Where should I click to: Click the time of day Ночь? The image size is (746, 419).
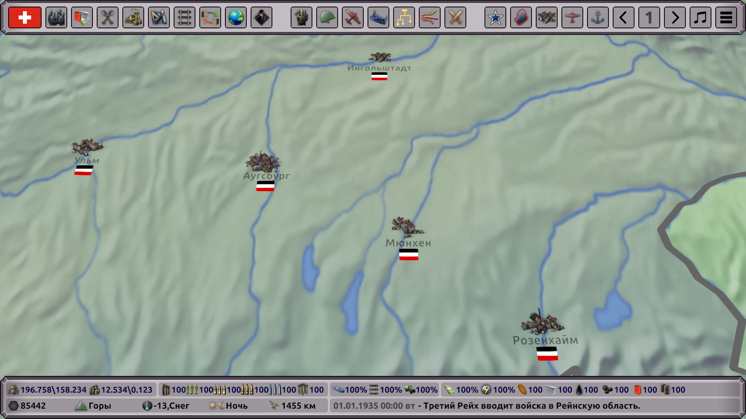coord(237,406)
